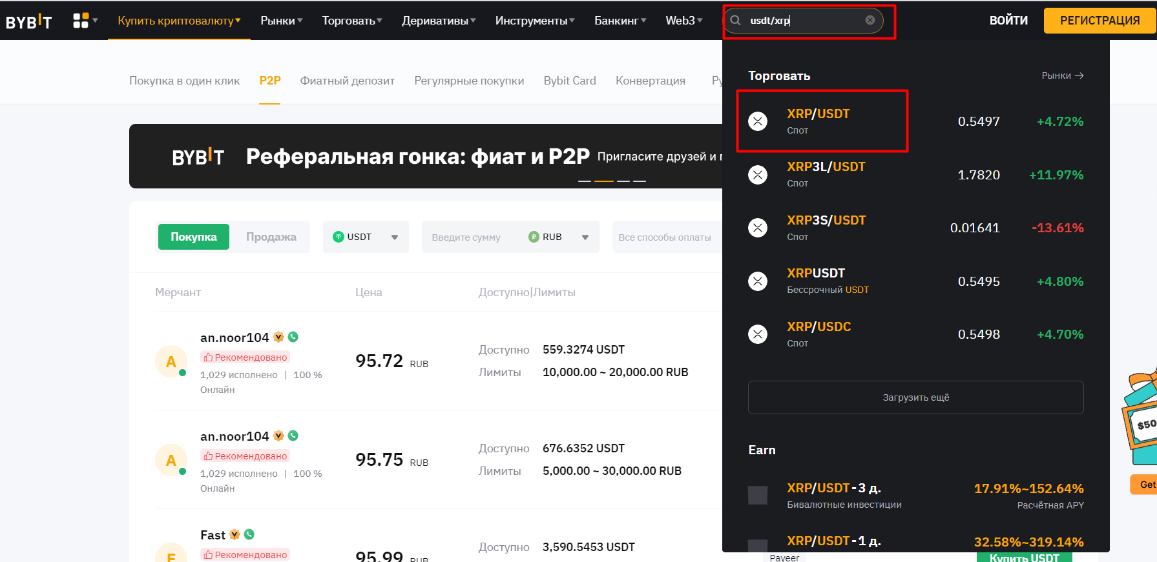
Task: Open the Рынки link in search results
Action: 1063,75
